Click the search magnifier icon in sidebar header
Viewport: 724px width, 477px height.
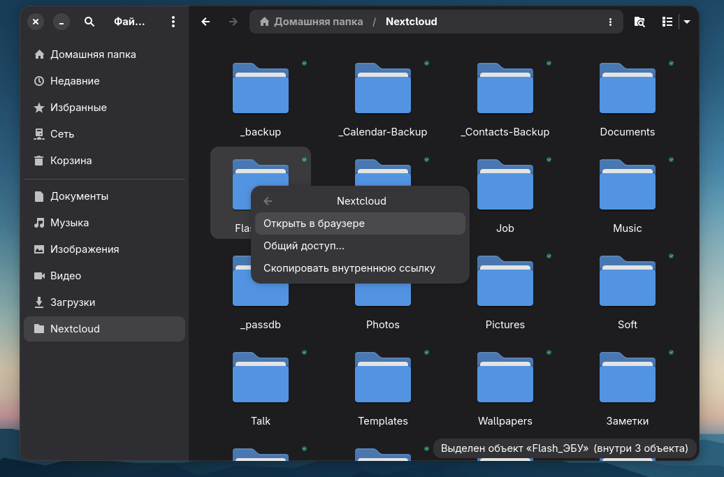[x=89, y=22]
